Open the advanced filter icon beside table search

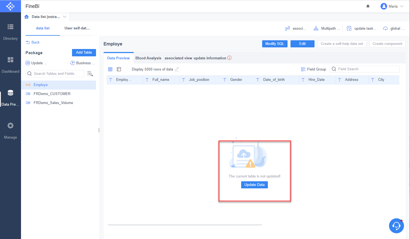[x=90, y=73]
